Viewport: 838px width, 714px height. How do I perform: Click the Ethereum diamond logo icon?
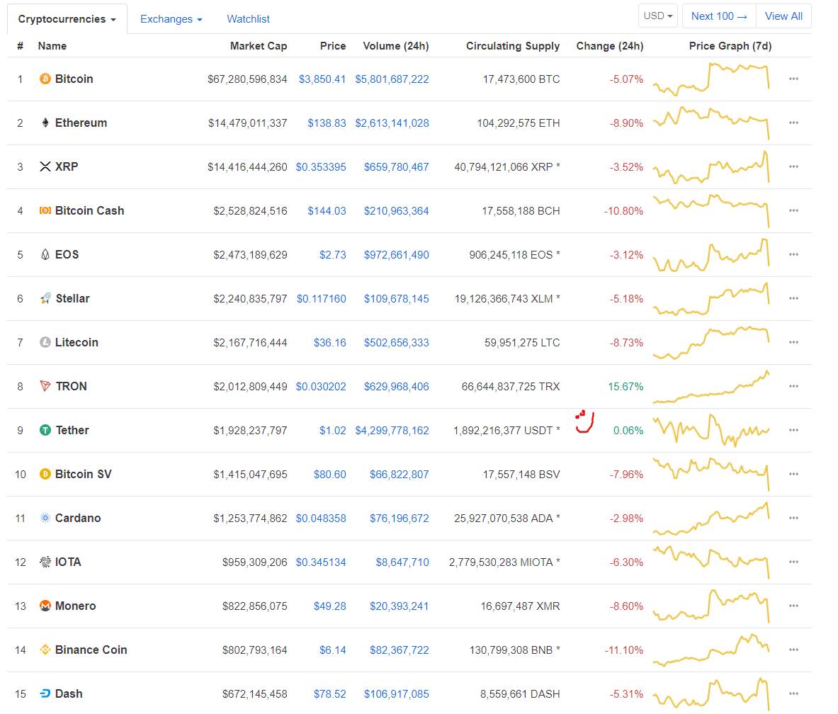point(45,123)
